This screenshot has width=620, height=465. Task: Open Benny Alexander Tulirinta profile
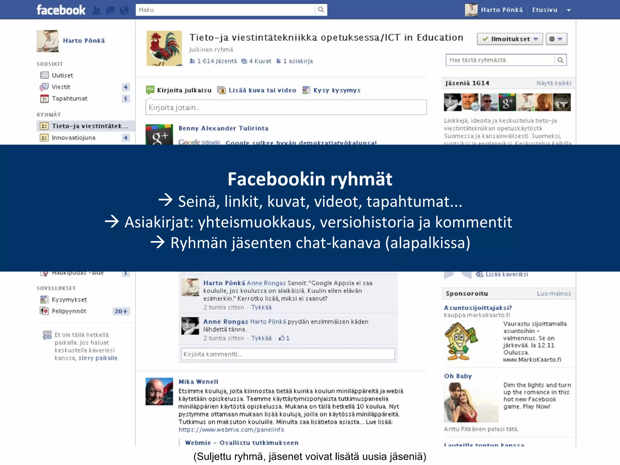(223, 128)
